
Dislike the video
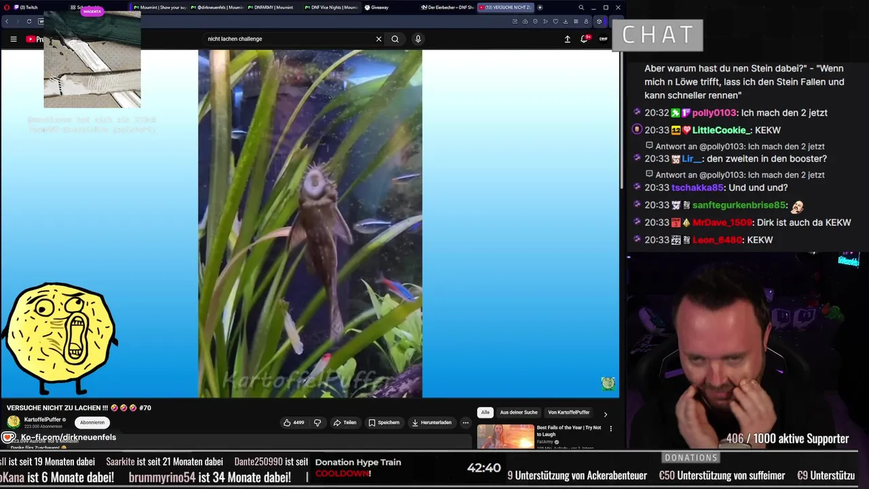click(317, 422)
